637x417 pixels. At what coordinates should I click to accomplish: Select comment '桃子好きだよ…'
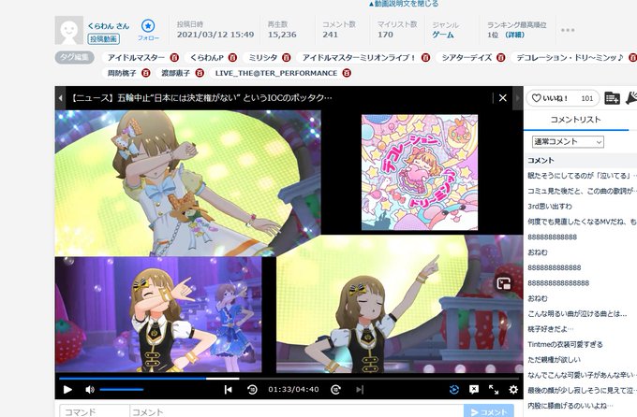click(x=551, y=329)
